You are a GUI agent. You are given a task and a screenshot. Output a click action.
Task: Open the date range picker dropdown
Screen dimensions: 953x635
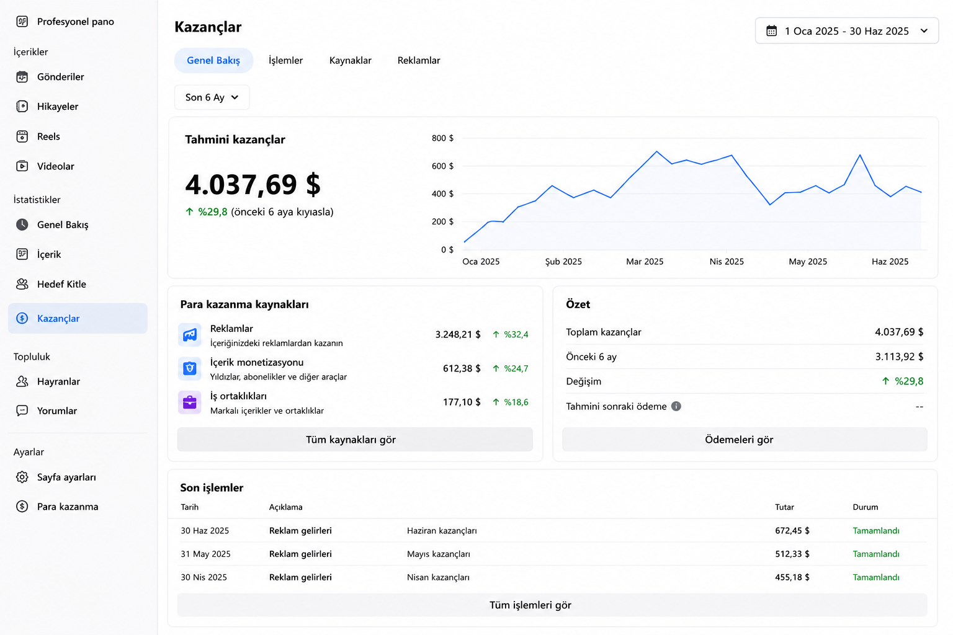tap(846, 31)
